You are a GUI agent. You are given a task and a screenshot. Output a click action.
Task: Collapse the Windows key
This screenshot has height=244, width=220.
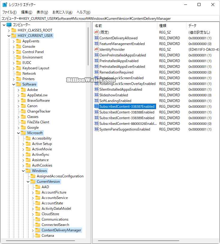pos(23,171)
